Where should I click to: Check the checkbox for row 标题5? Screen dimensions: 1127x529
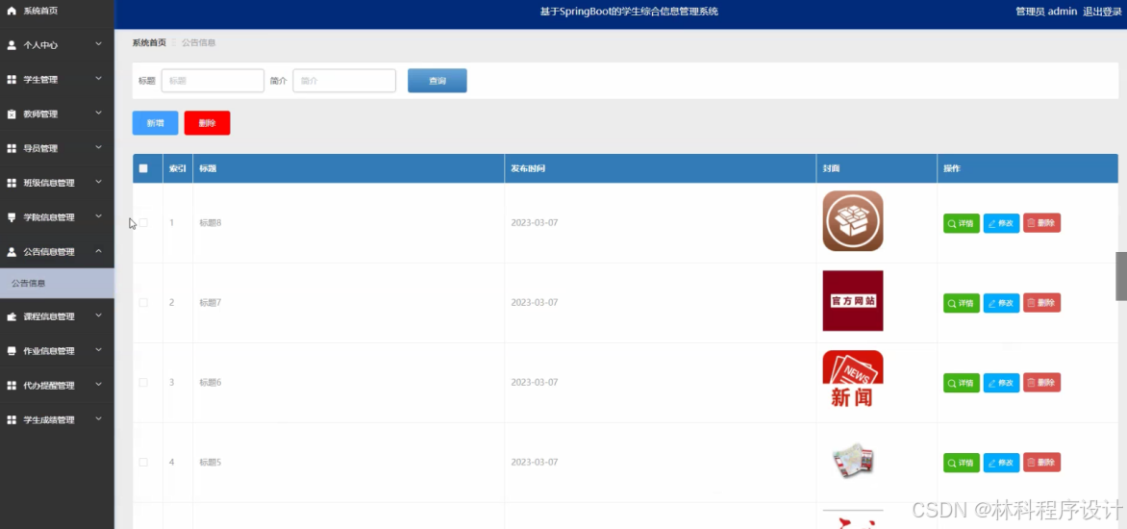pyautogui.click(x=143, y=463)
